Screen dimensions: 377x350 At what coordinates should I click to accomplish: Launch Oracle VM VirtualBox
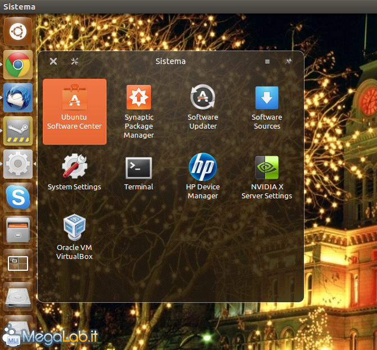[75, 237]
